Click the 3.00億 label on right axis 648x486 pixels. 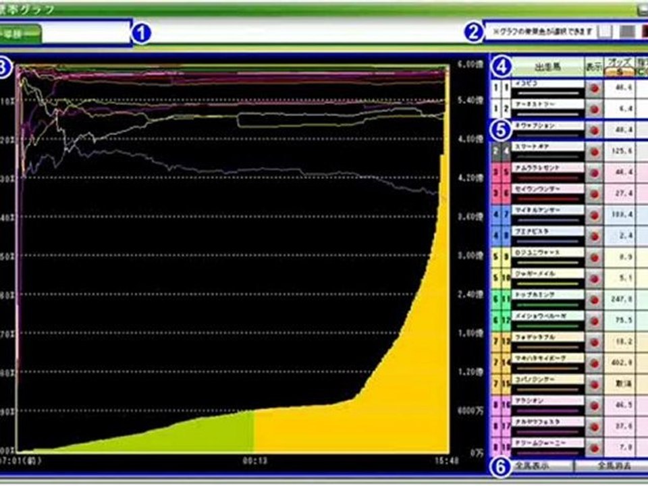click(x=470, y=255)
